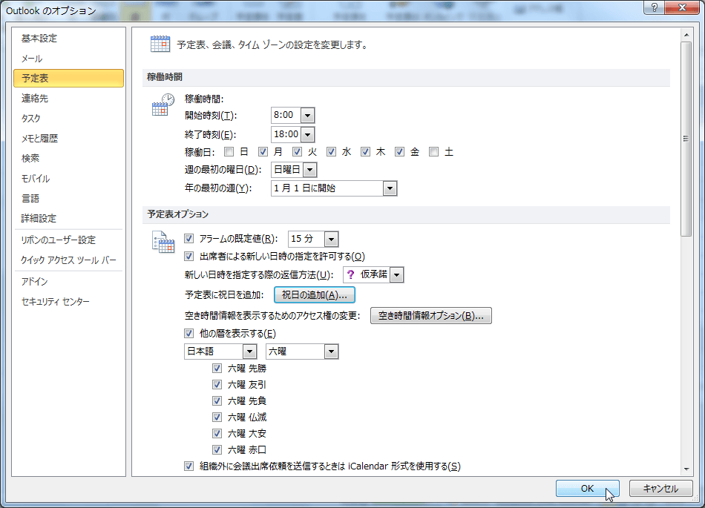Select 言語 in the options sidebar

[x=68, y=198]
